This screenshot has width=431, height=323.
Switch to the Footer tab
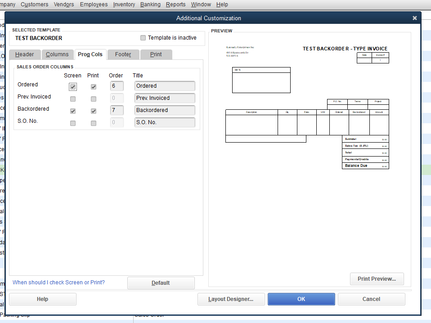coord(123,54)
